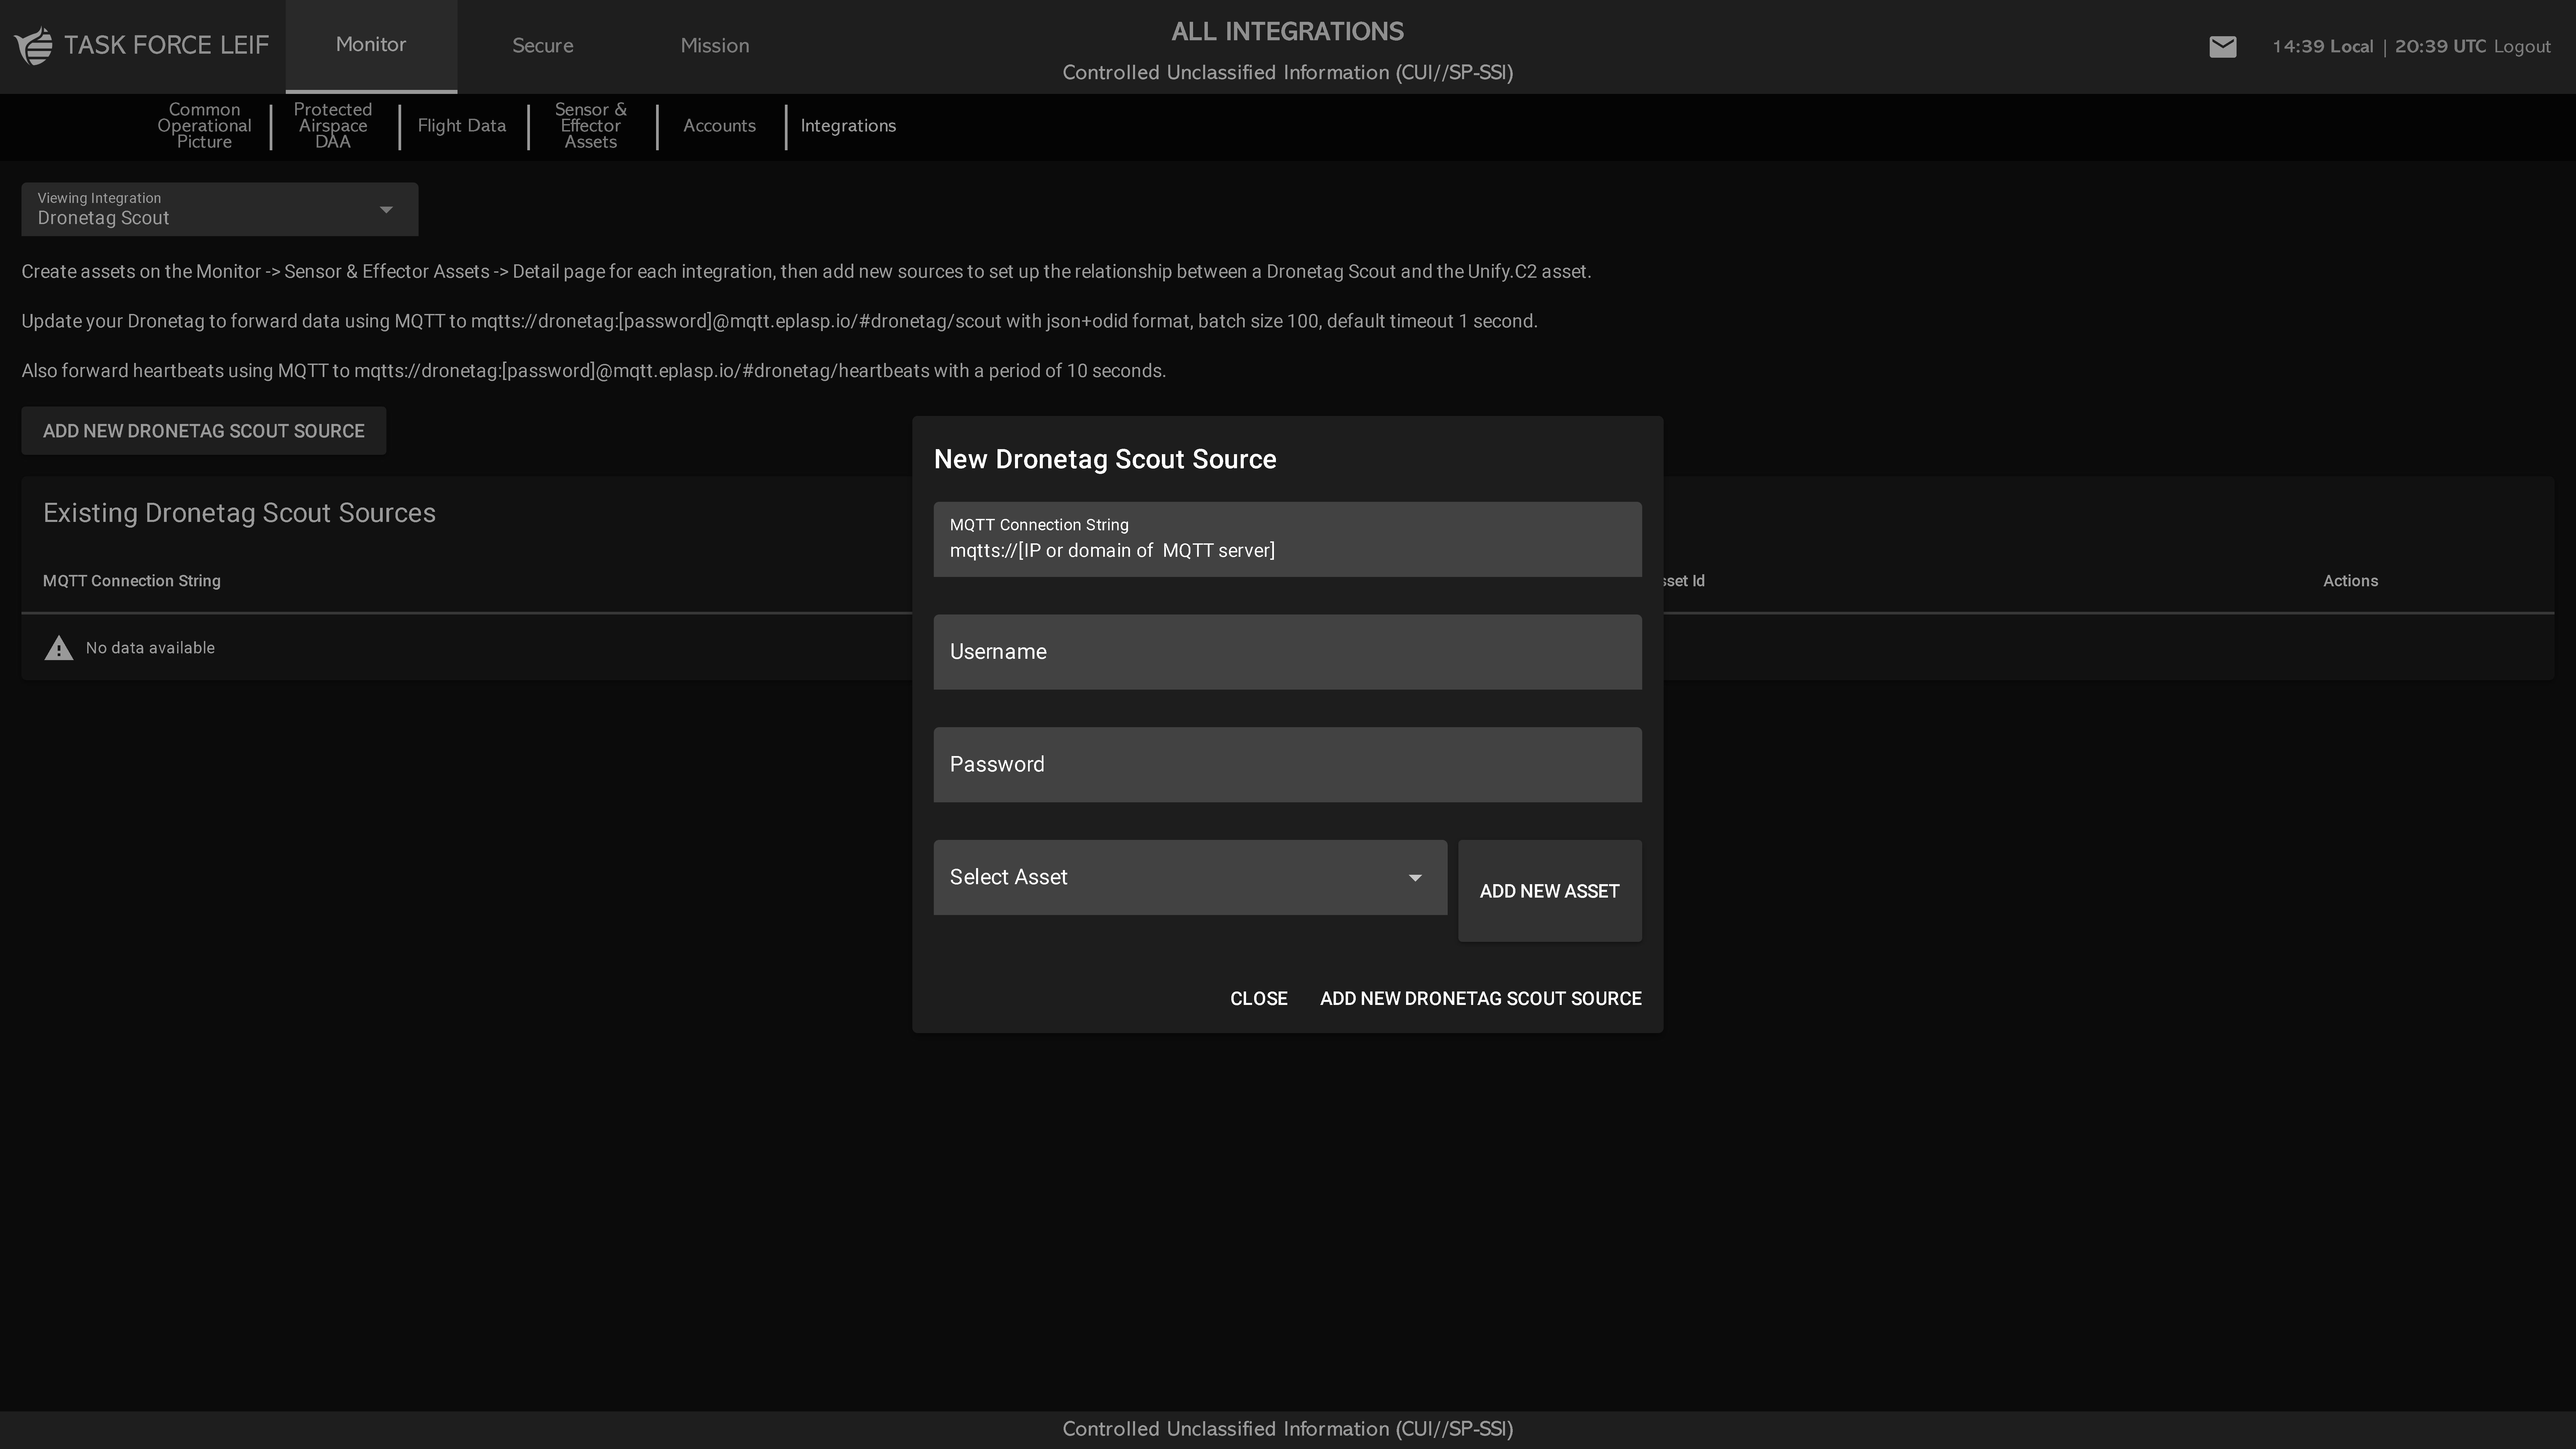Select the Integrations subtab

(848, 126)
